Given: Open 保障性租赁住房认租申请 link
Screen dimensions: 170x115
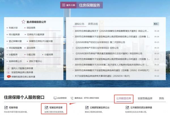Looking at the screenshot, I should click(23, 77).
